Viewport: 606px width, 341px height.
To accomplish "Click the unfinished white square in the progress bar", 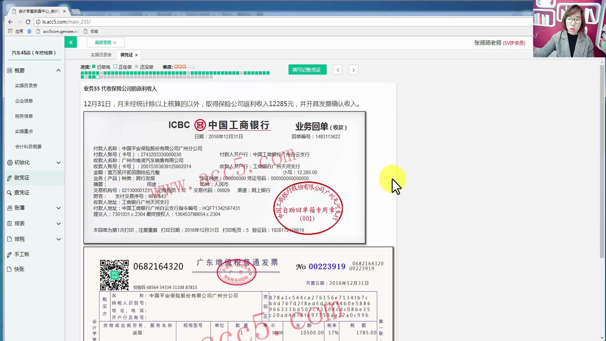I will (97, 77).
